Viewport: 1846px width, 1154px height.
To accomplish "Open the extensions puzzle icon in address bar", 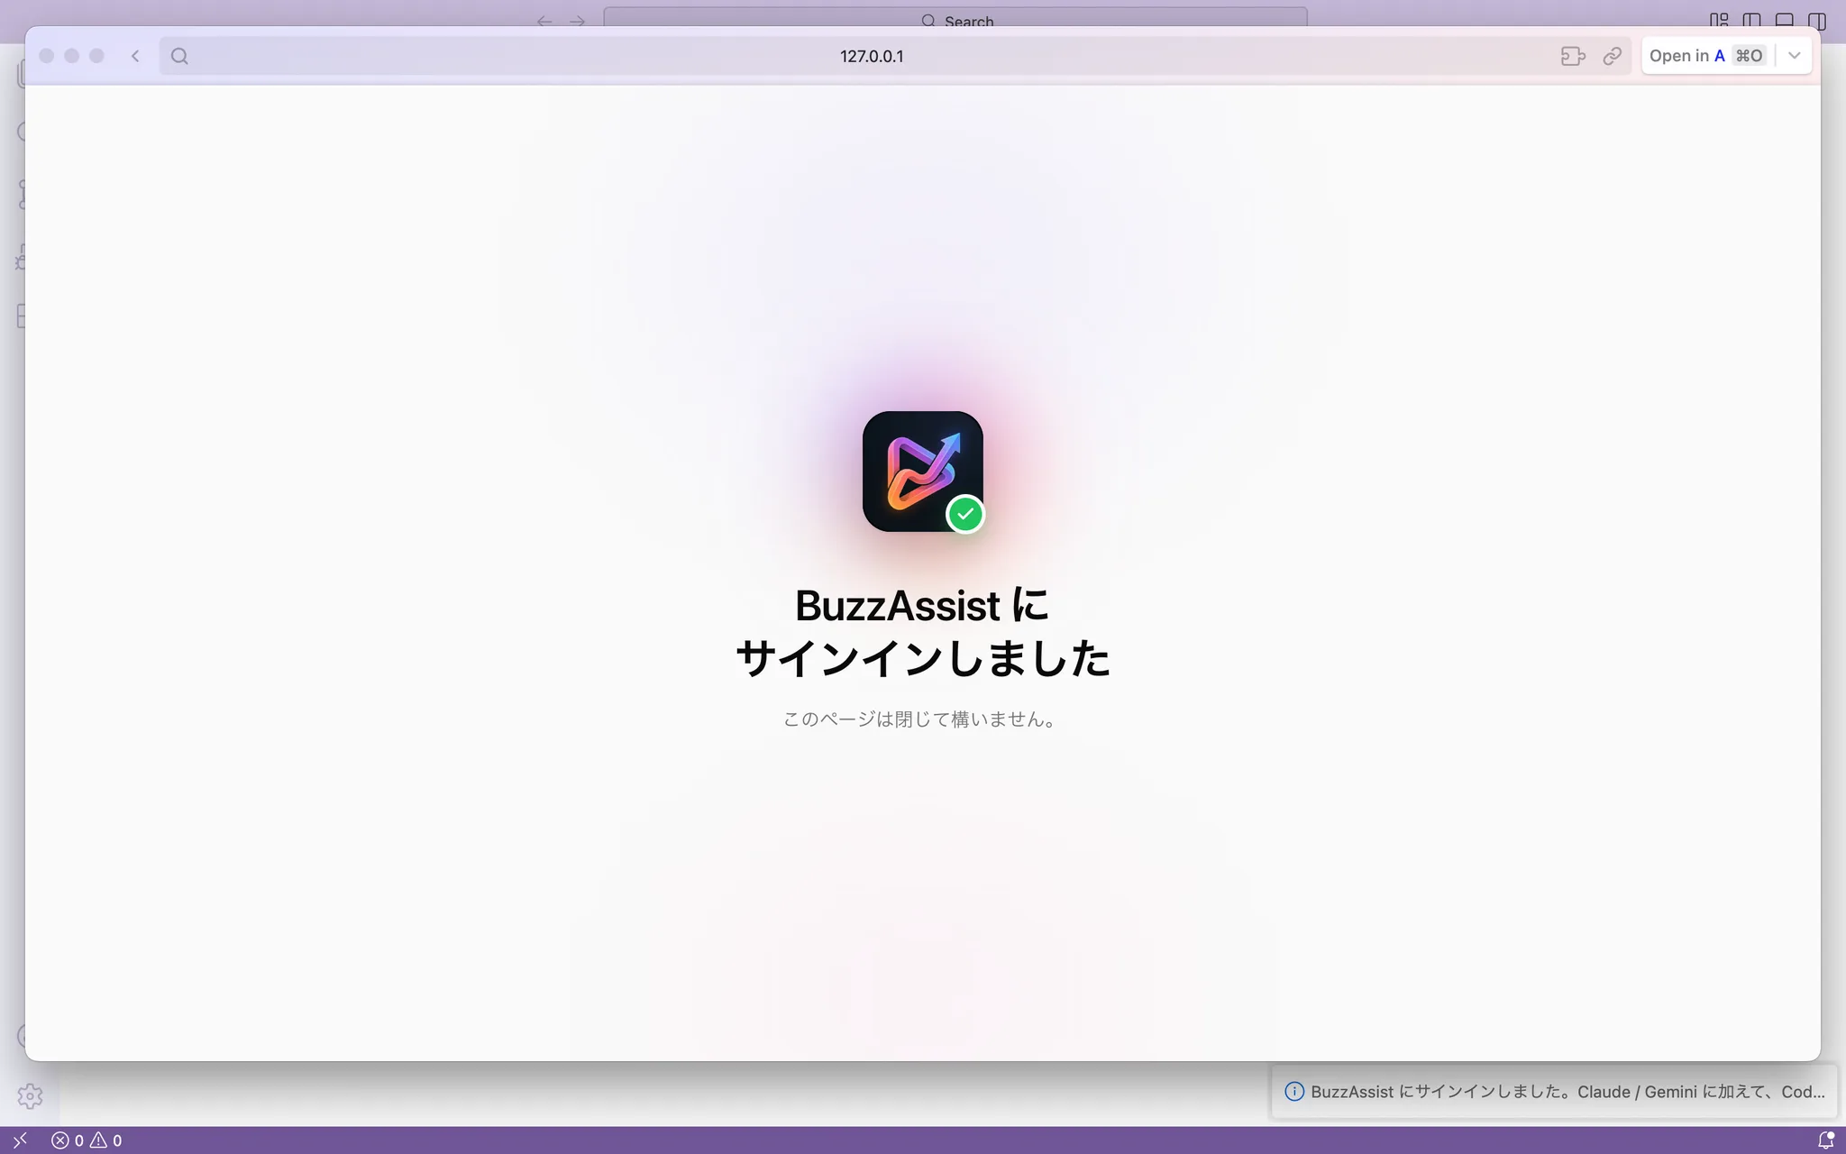I will 1573,56.
